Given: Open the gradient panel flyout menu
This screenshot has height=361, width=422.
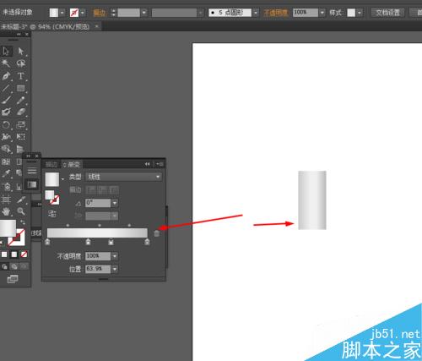Looking at the screenshot, I should [x=160, y=164].
